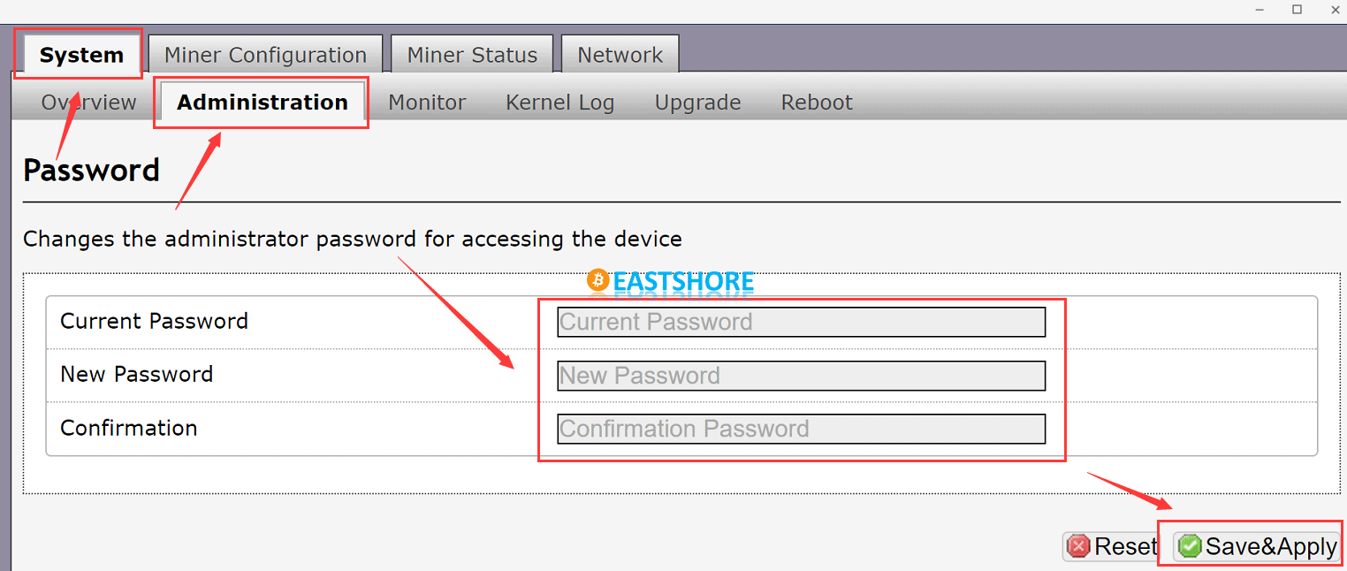This screenshot has height=571, width=1347.
Task: Focus the Current Password field
Action: [801, 322]
